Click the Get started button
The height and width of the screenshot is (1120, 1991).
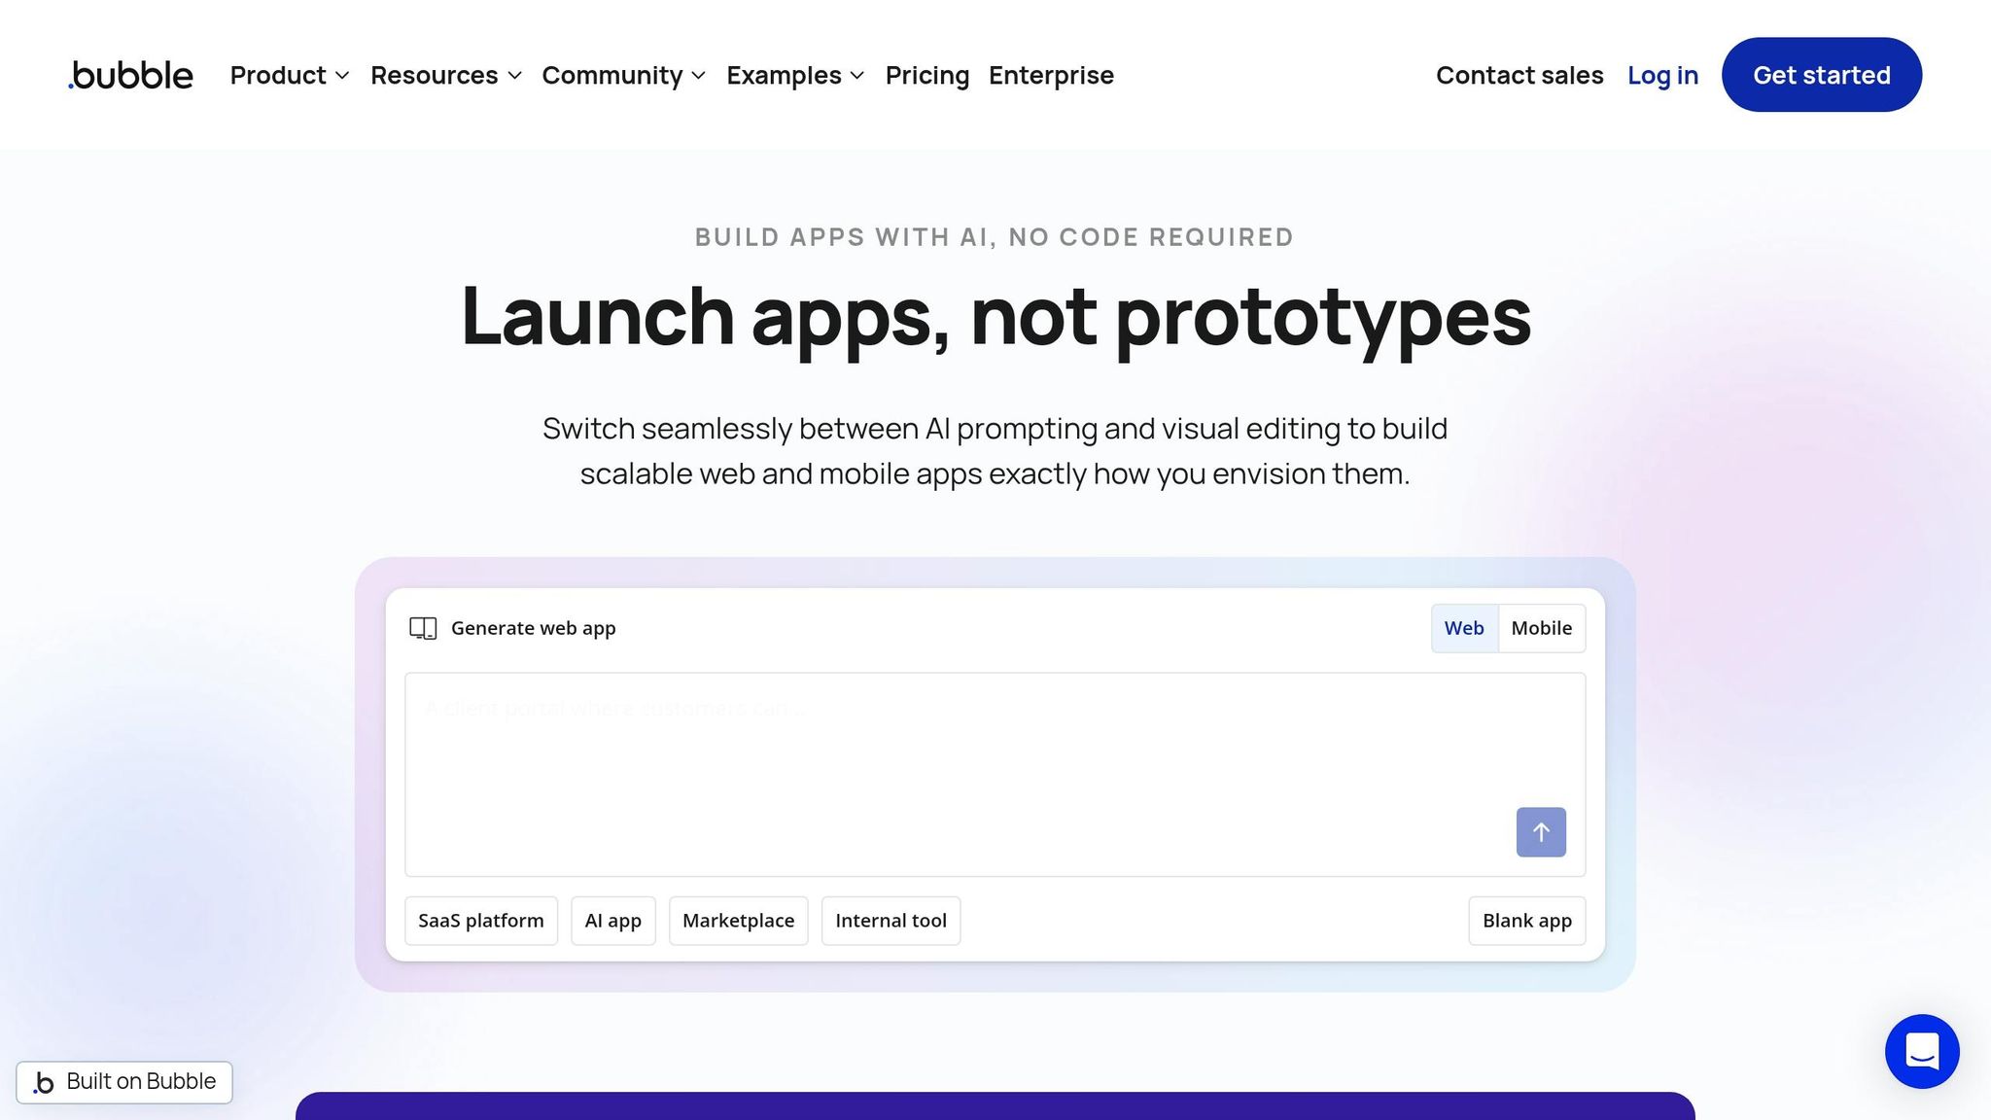(1821, 75)
